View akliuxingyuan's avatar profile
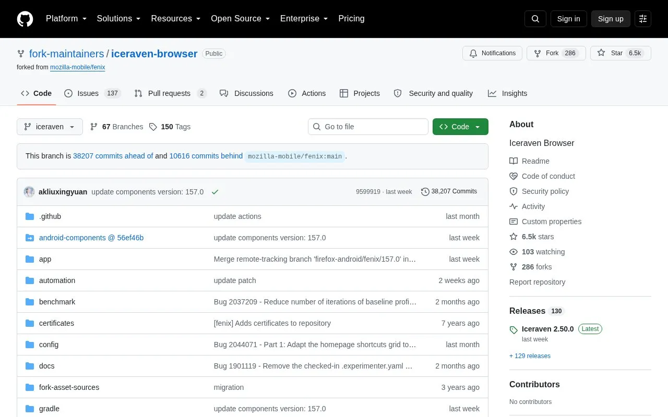Viewport: 668px width, 417px height. pyautogui.click(x=29, y=192)
